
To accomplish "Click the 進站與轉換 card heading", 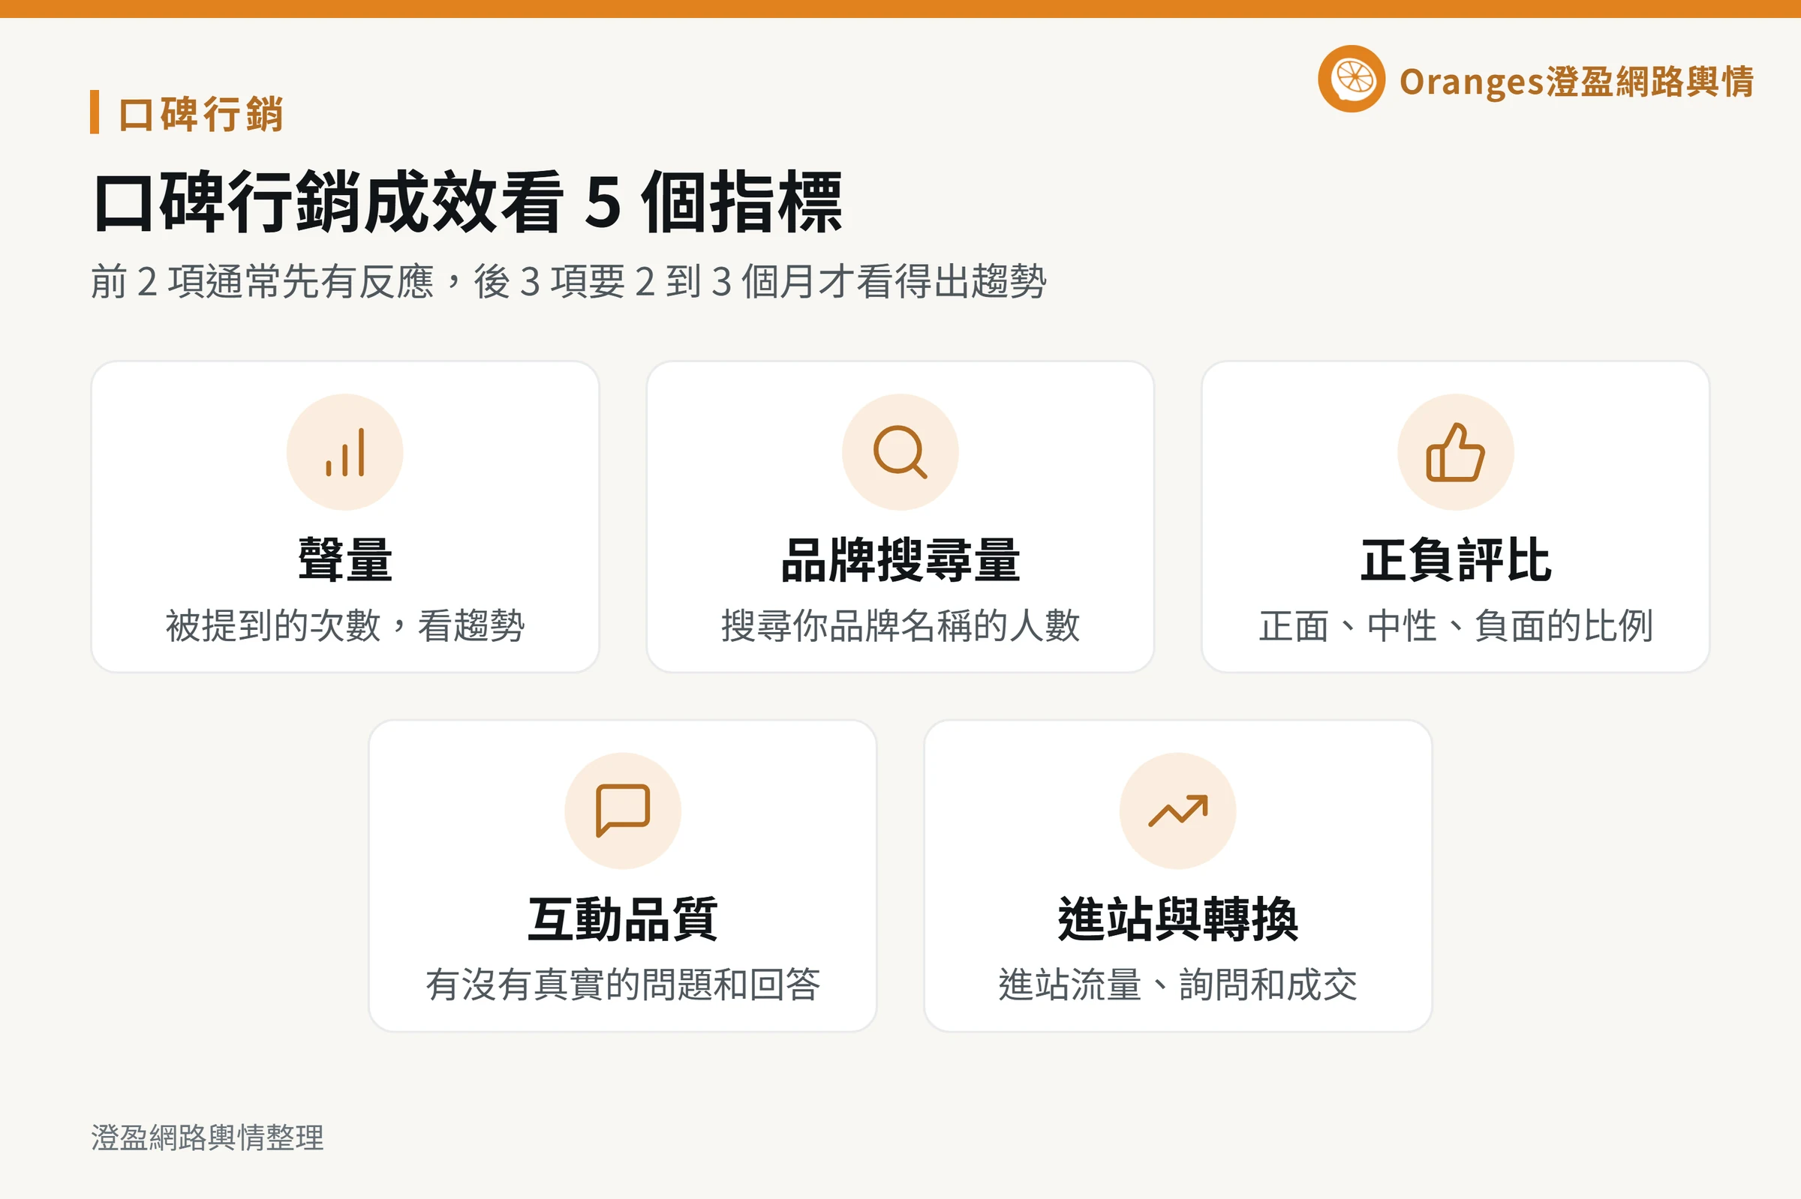I will point(1178,919).
